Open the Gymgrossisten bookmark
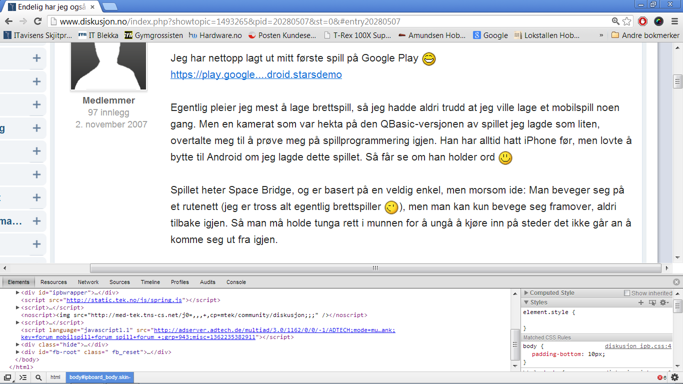The image size is (683, 384). (154, 35)
